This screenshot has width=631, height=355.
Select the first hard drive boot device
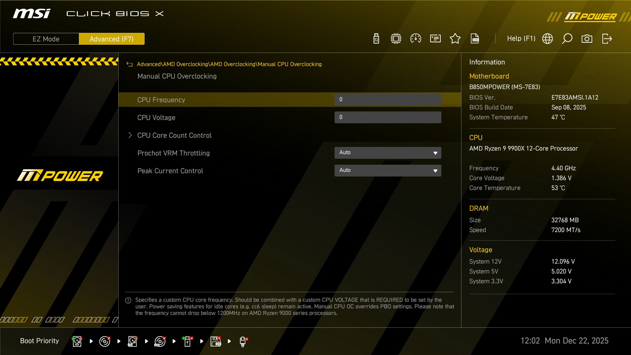pyautogui.click(x=77, y=341)
